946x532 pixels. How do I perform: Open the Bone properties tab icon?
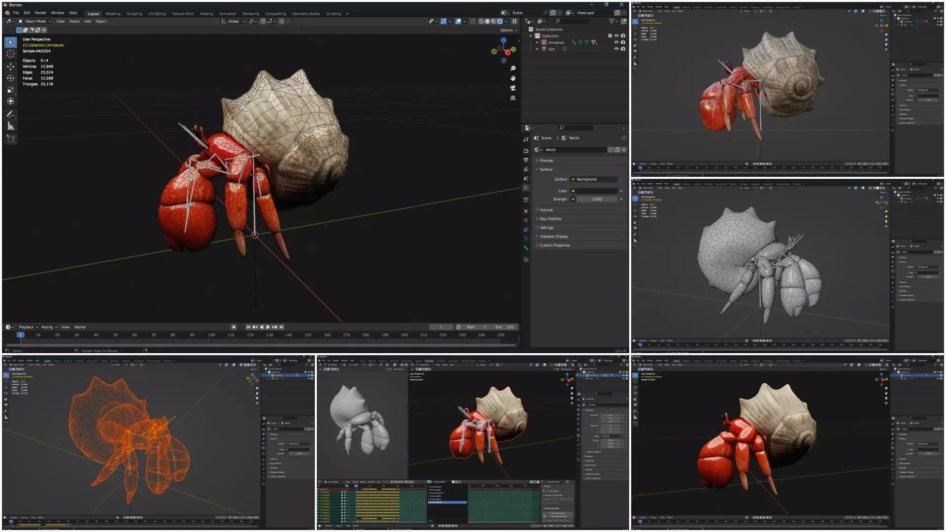(526, 248)
